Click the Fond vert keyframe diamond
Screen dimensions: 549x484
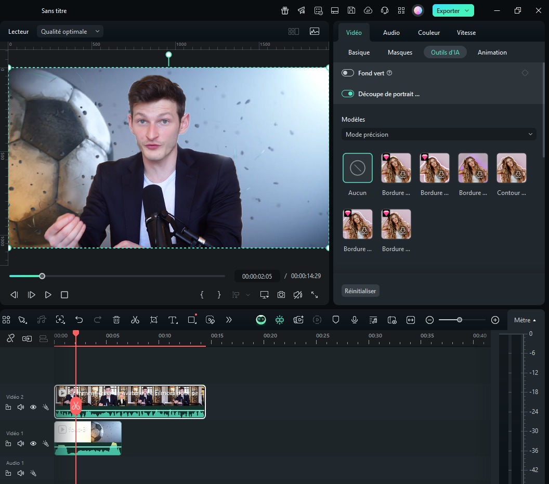pyautogui.click(x=525, y=73)
